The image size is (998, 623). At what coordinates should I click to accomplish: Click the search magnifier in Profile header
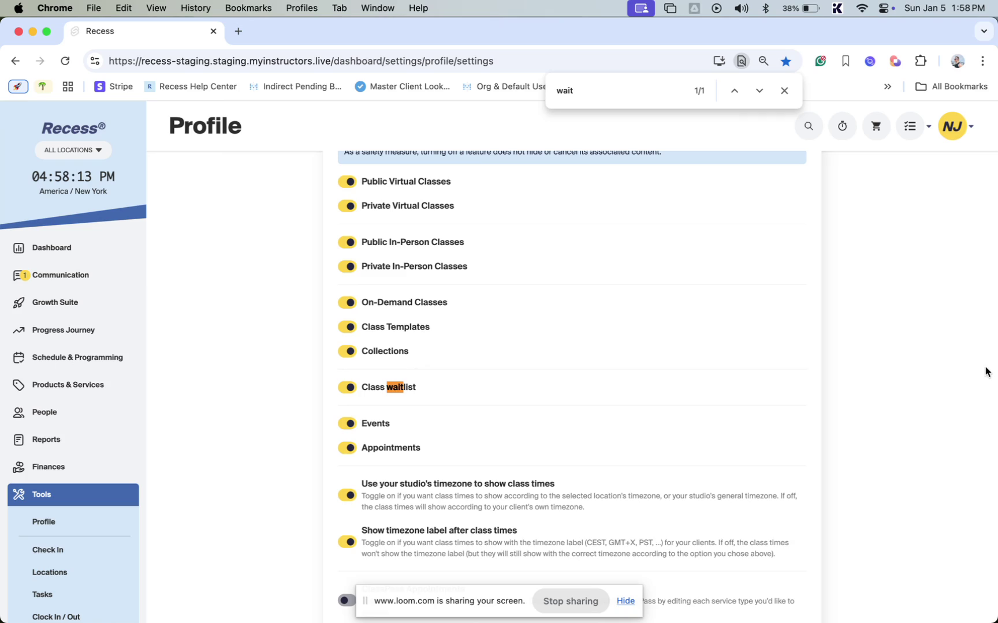click(x=809, y=126)
